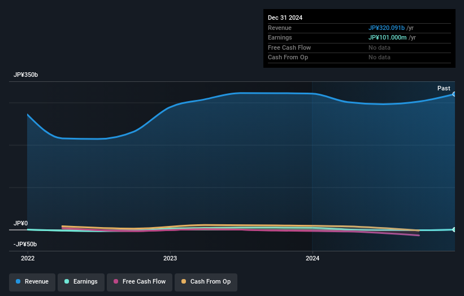The height and width of the screenshot is (296, 464).
Task: Toggle the Free Cash Flow legend button
Action: pyautogui.click(x=140, y=282)
